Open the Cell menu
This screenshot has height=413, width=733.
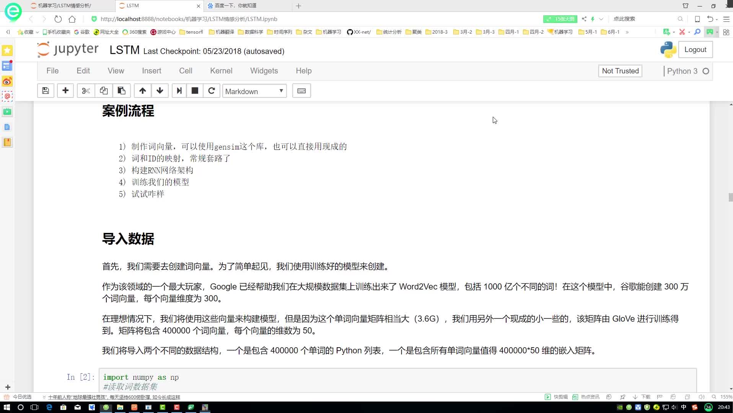[186, 71]
